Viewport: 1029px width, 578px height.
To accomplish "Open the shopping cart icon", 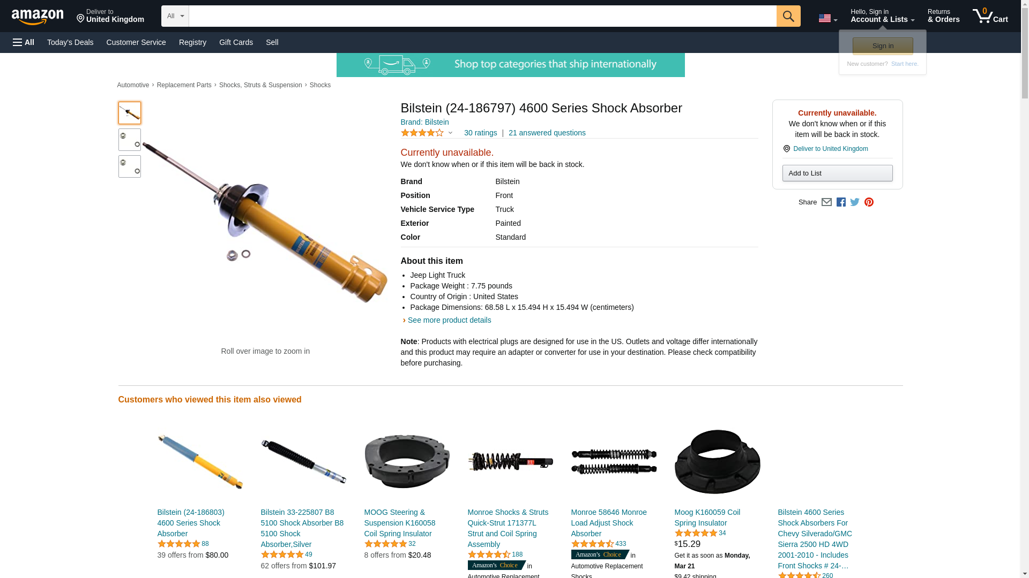I will tap(990, 16).
